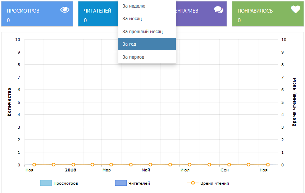The height and width of the screenshot is (193, 305).
Task: Click the speech bubbles comments icon
Action: 219,10
